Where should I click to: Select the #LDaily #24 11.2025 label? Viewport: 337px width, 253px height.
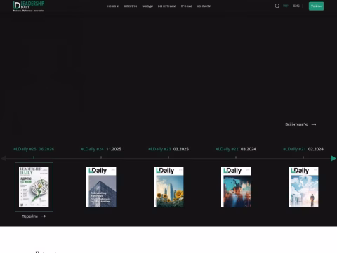point(101,149)
